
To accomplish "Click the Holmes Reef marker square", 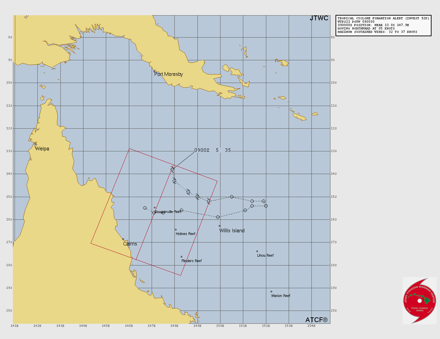I will pos(176,230).
